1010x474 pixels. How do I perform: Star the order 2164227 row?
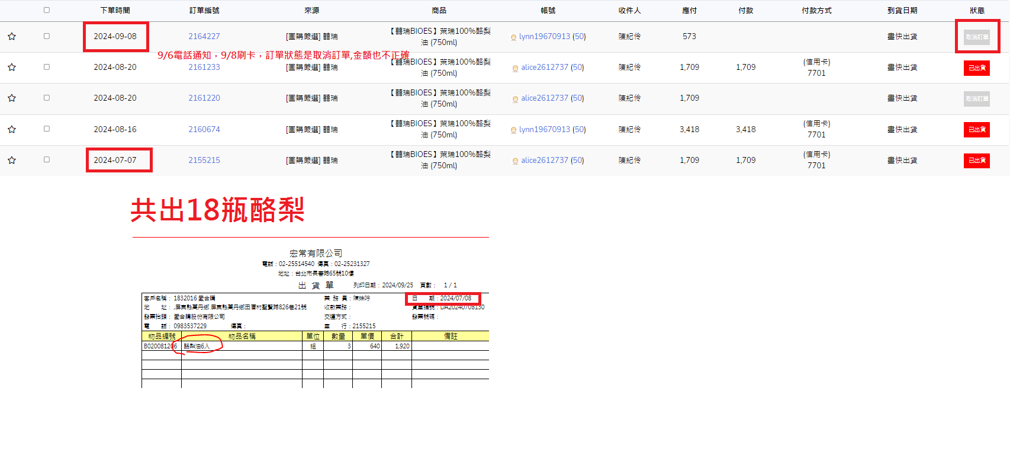pos(12,37)
